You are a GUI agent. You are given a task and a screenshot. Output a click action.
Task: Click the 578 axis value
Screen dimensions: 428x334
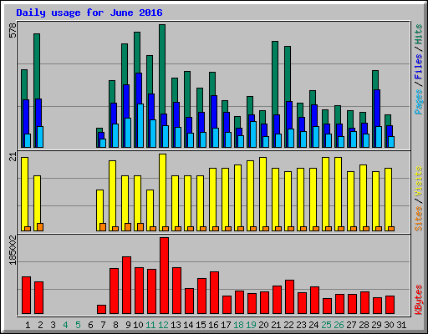[x=13, y=30]
